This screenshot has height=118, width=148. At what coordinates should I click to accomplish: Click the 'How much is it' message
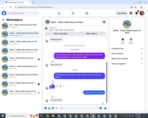point(57,65)
